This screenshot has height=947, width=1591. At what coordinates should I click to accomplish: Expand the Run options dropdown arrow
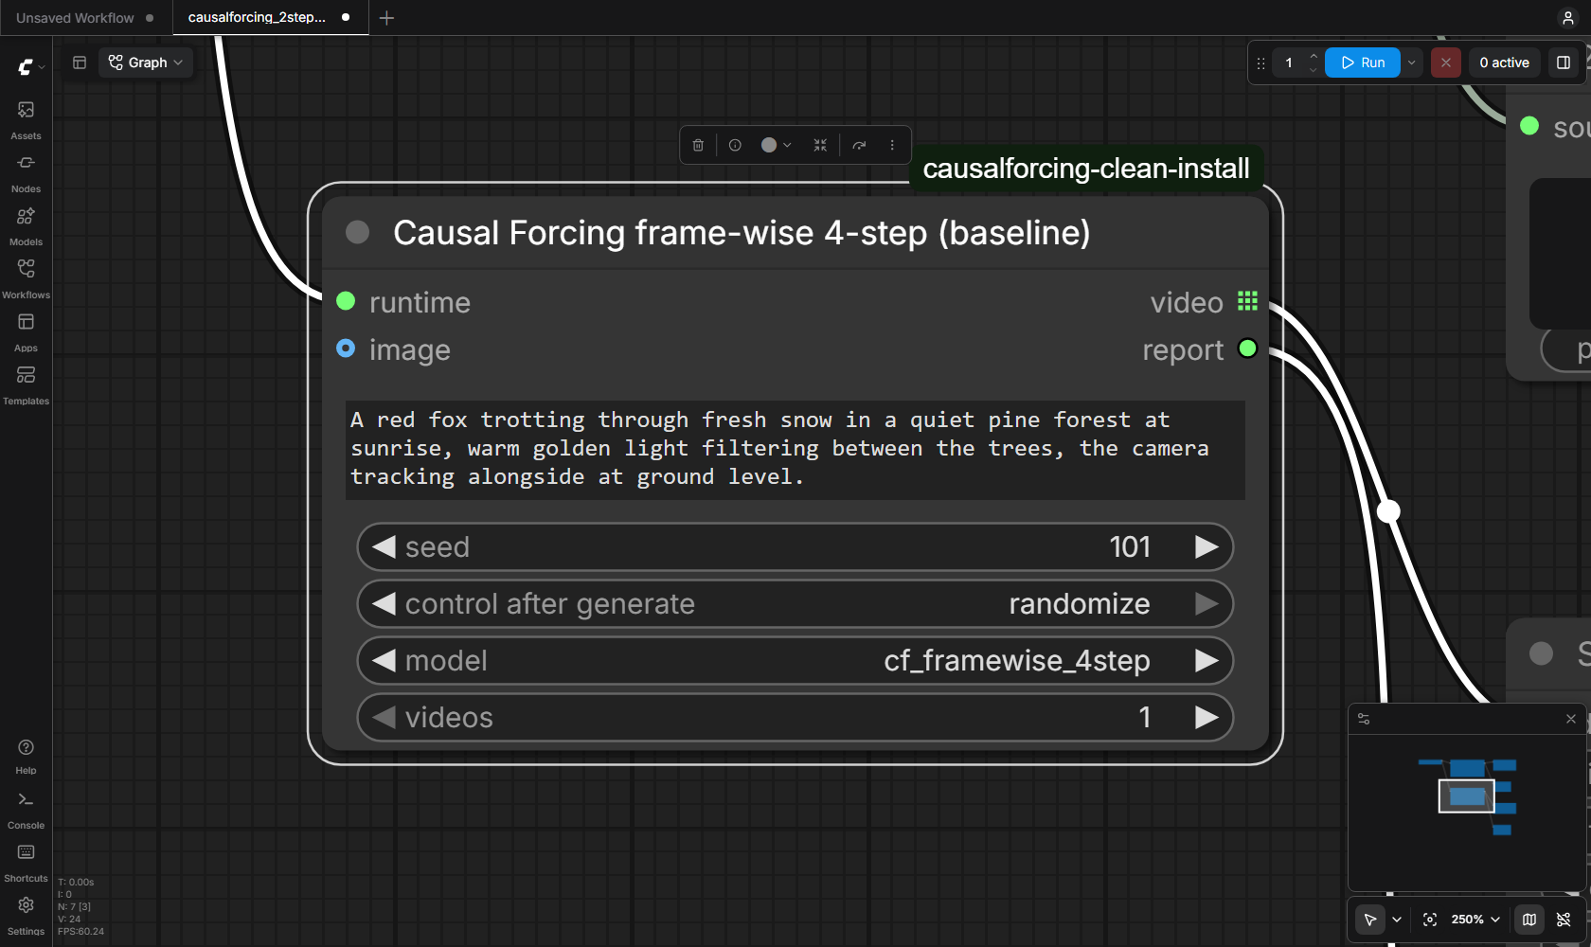pos(1411,63)
